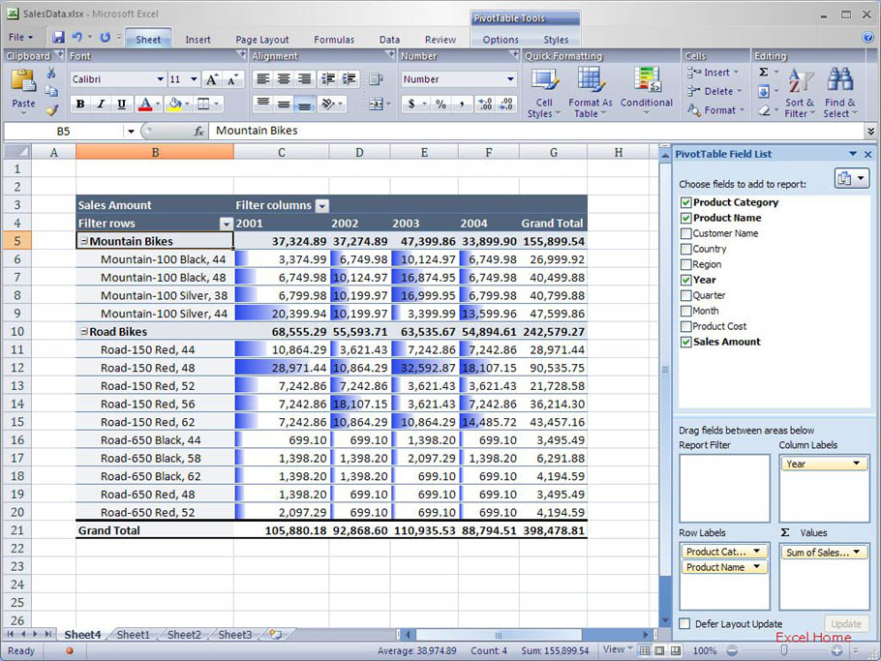Enable the Defer Layout Update checkbox
The image size is (881, 661).
(x=685, y=624)
